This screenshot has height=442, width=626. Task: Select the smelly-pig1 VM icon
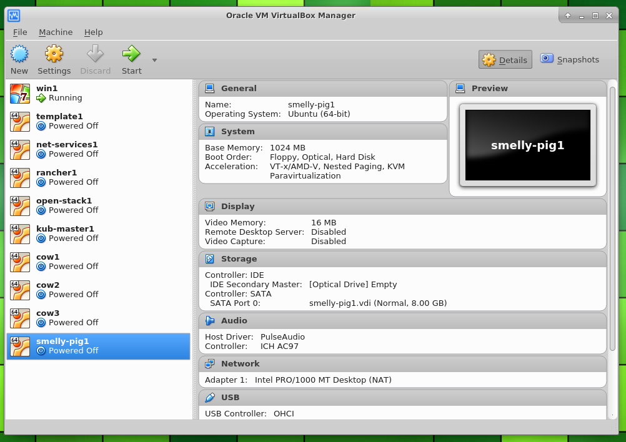tap(20, 346)
